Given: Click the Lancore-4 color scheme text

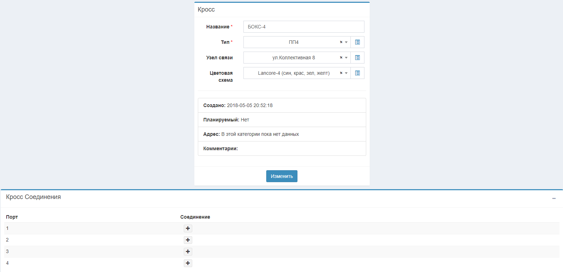Looking at the screenshot, I should coord(293,73).
